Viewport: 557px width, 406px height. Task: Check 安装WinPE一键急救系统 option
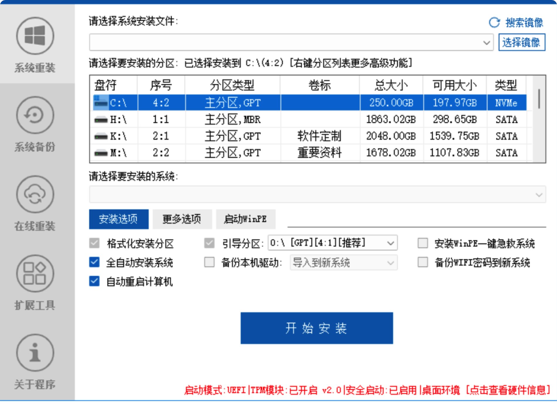tap(423, 243)
